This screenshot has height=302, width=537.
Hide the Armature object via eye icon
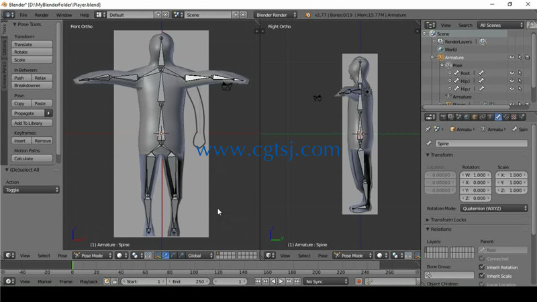pyautogui.click(x=511, y=57)
